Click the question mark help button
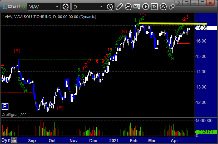 [179, 3]
